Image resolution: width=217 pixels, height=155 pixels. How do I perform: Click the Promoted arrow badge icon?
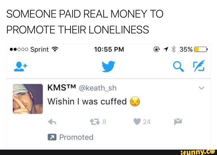tap(52, 137)
